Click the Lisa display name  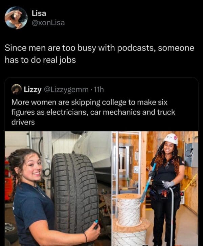point(39,13)
